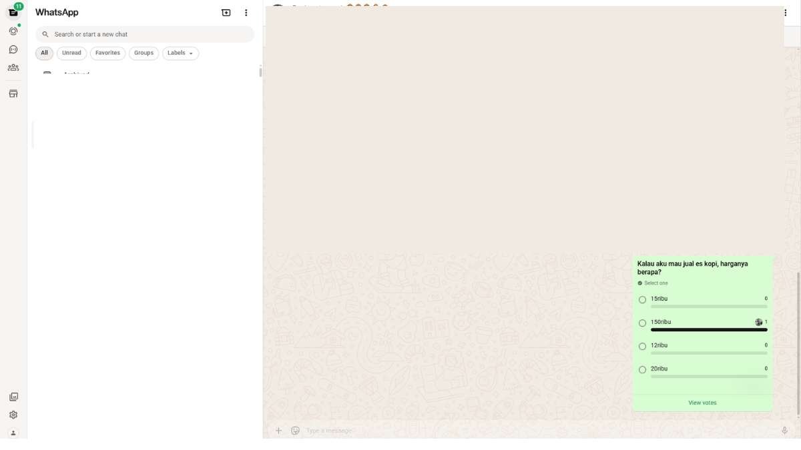Switch to the Unread filter tab

click(71, 53)
